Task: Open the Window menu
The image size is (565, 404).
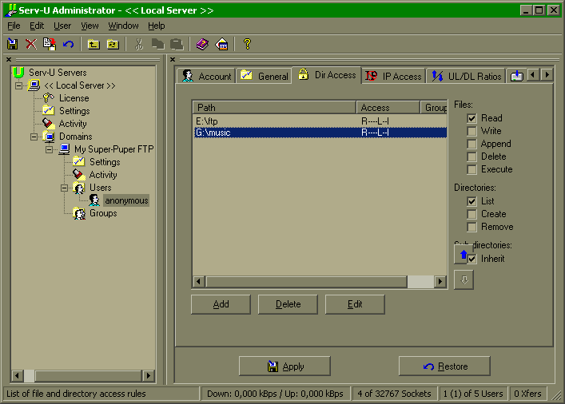Action: point(123,26)
